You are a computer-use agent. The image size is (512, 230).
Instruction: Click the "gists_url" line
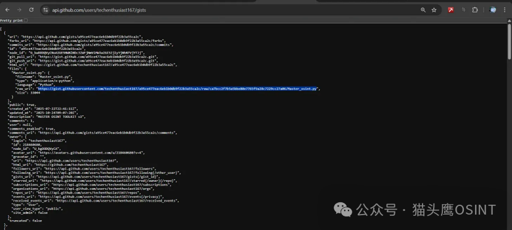(x=86, y=176)
